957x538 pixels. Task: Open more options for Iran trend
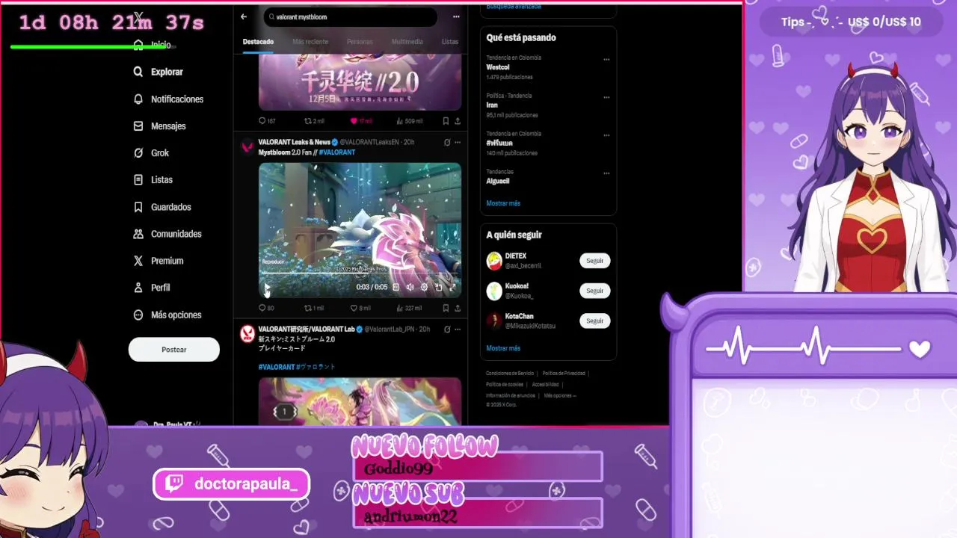(606, 97)
